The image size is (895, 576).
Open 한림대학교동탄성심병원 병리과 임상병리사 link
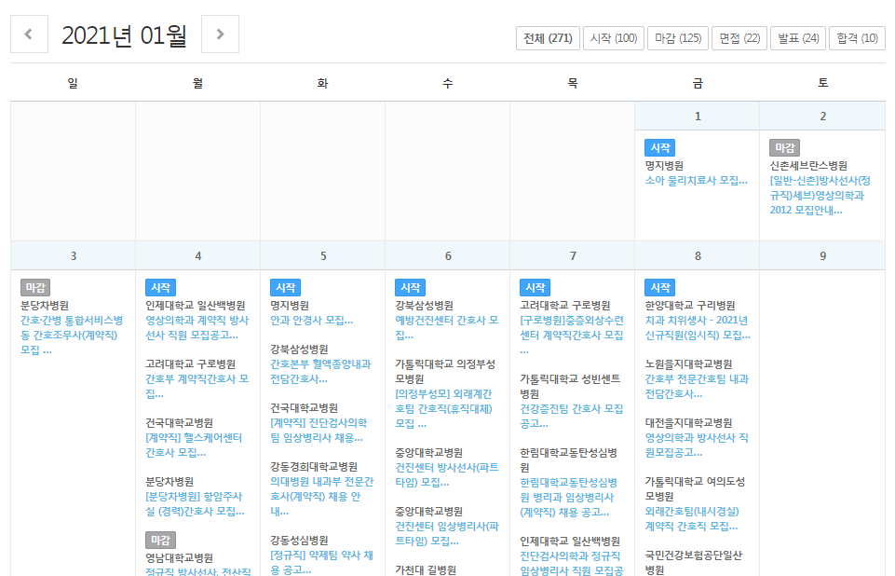coord(568,497)
